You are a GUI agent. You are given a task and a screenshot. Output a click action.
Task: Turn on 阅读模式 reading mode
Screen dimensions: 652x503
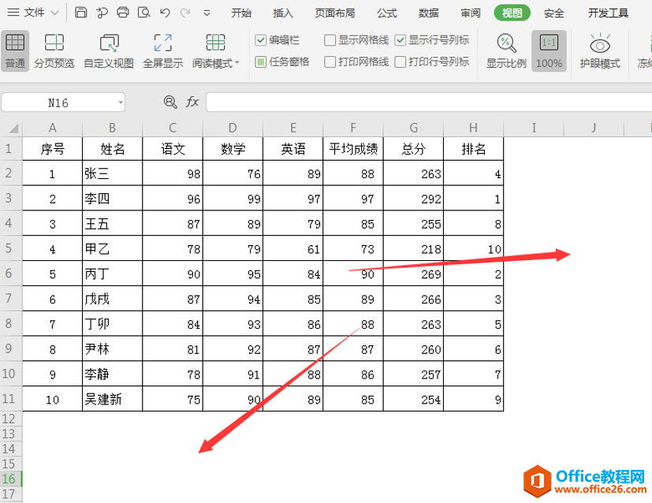pyautogui.click(x=215, y=51)
